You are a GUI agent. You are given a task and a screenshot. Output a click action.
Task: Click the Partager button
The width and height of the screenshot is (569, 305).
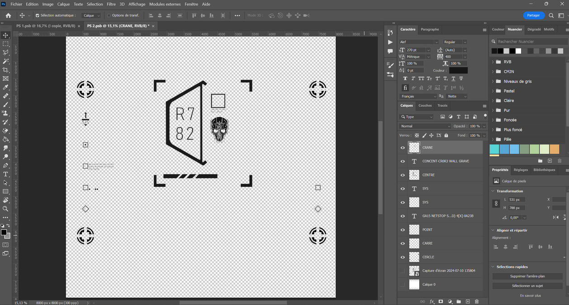[533, 15]
